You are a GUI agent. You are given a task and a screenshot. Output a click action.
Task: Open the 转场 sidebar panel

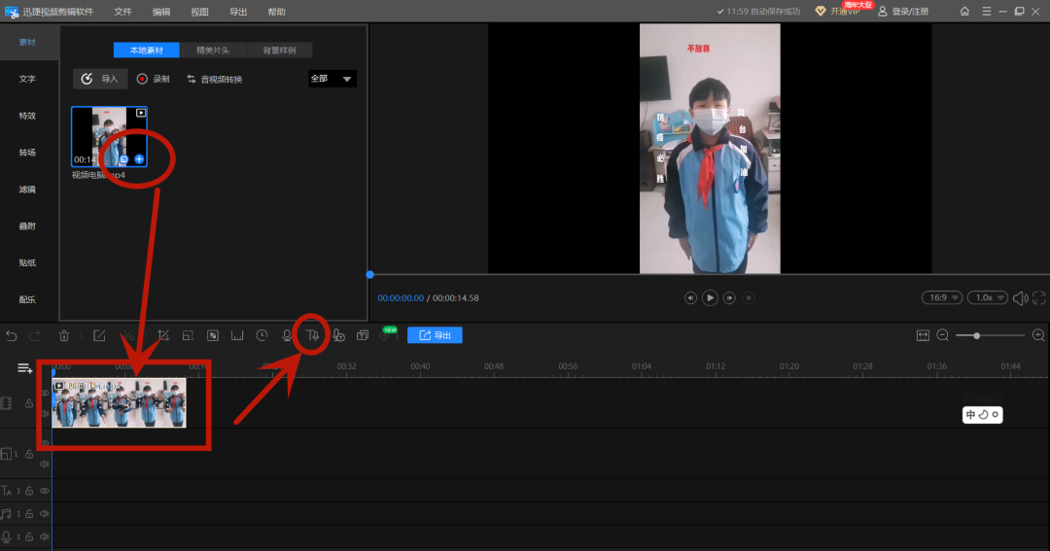click(x=27, y=153)
